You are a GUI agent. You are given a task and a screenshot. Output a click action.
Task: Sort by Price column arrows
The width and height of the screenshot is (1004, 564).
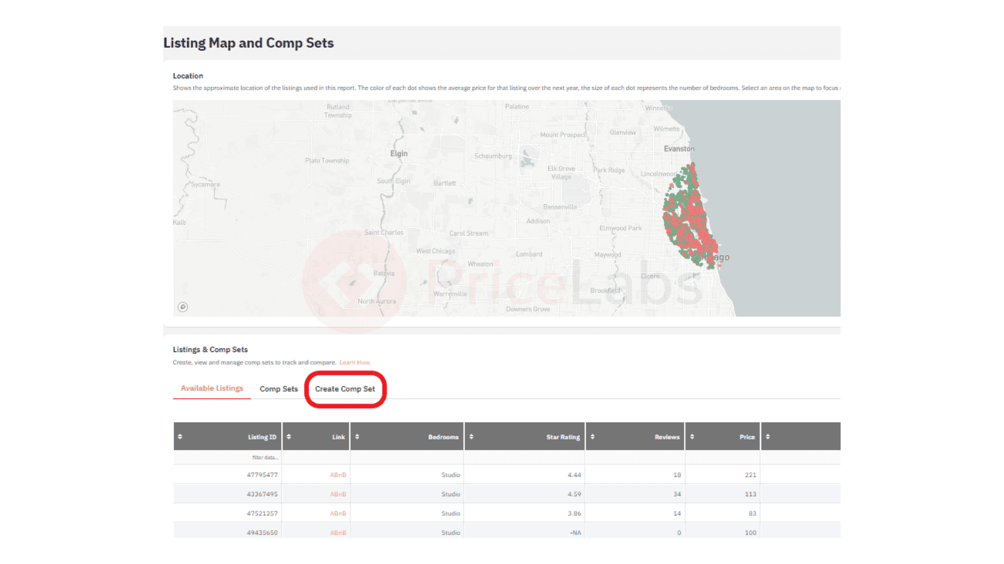tap(692, 437)
